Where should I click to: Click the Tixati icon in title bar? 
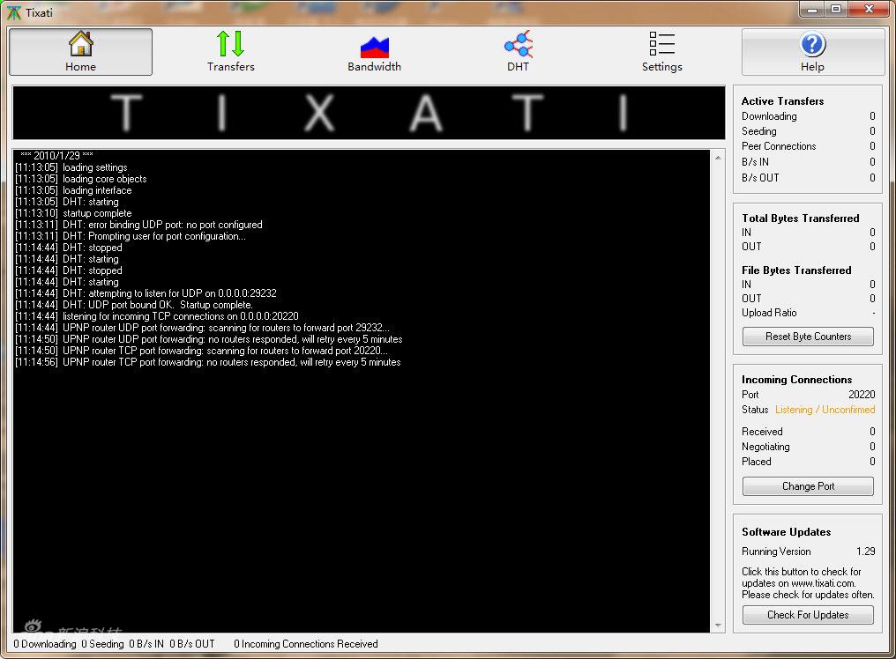(x=13, y=11)
